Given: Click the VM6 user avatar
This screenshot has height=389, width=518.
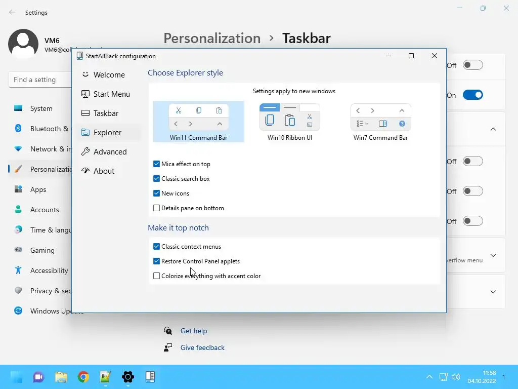Looking at the screenshot, I should [x=23, y=44].
